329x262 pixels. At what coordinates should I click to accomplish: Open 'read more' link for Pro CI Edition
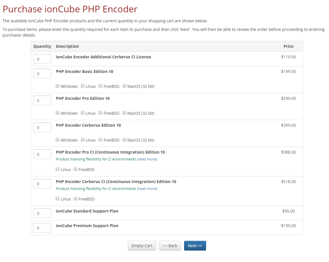coord(147,159)
